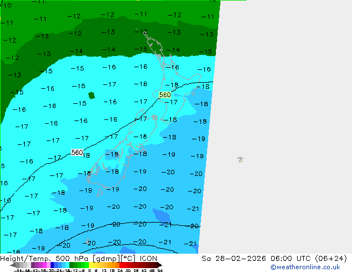
Task: Pick the cyan legend swatch above -18
Action: (67, 265)
